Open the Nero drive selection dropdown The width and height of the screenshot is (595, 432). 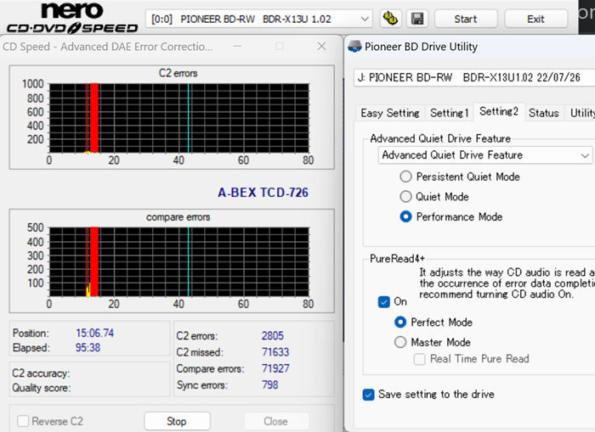pyautogui.click(x=365, y=19)
